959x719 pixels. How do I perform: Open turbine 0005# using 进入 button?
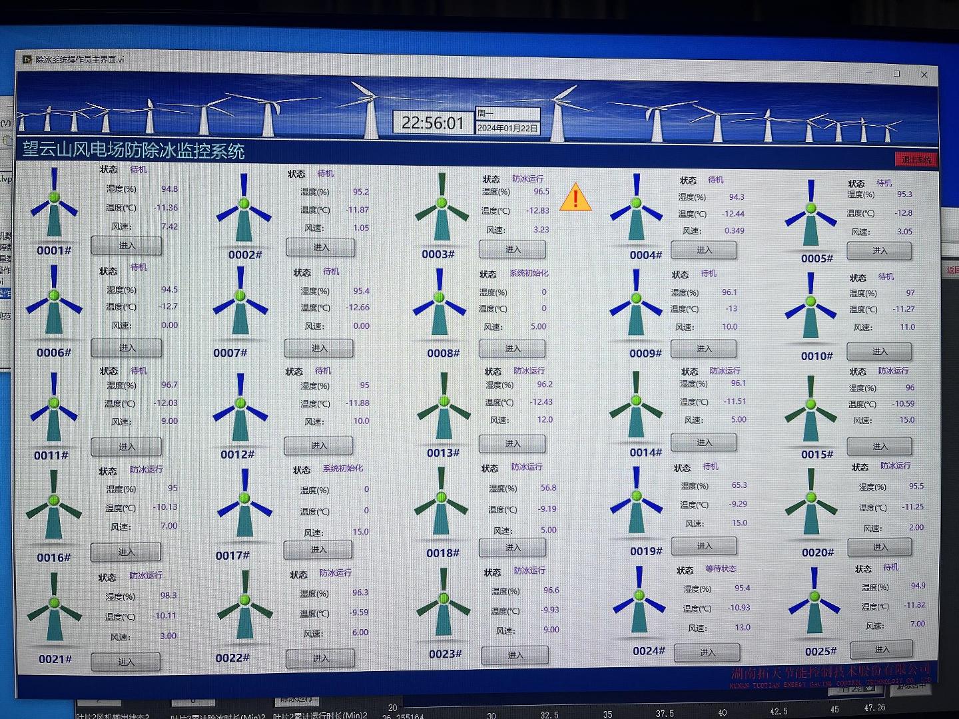point(879,251)
